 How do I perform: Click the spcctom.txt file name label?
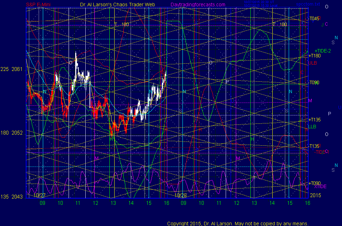308,4
